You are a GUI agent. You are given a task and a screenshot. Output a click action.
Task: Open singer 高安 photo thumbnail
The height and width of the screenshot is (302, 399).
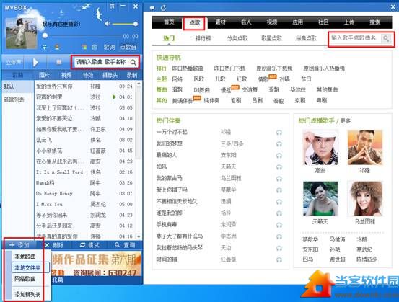pos(320,148)
